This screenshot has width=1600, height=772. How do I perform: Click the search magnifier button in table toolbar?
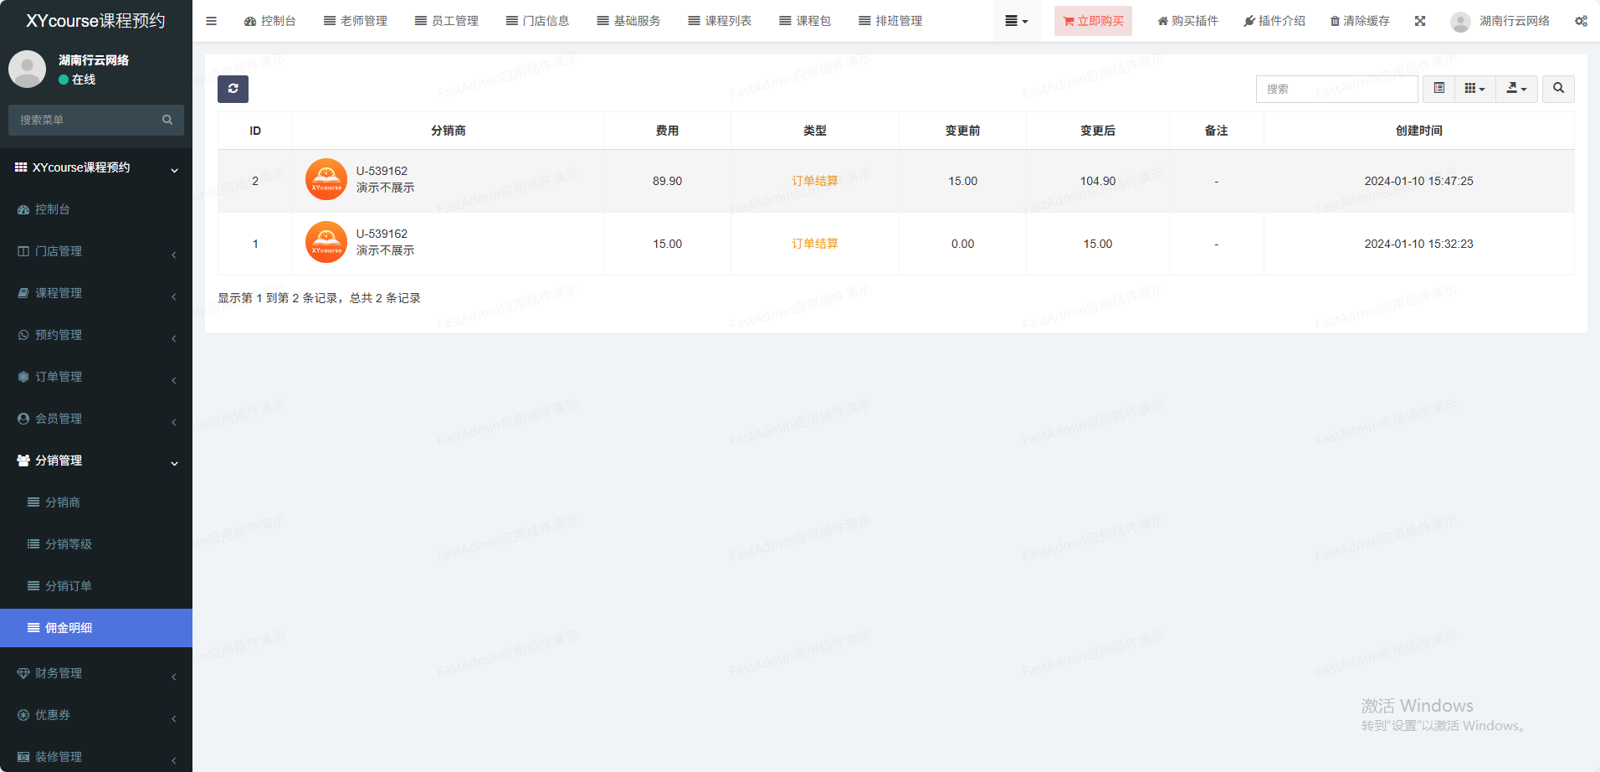[1558, 89]
